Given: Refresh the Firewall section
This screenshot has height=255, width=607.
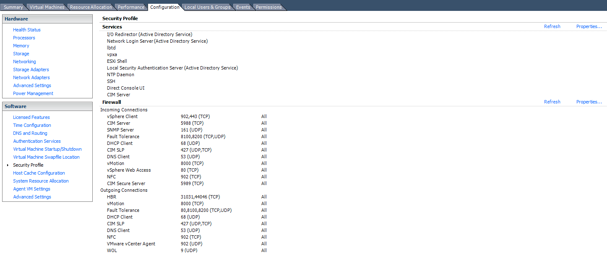Looking at the screenshot, I should (552, 102).
